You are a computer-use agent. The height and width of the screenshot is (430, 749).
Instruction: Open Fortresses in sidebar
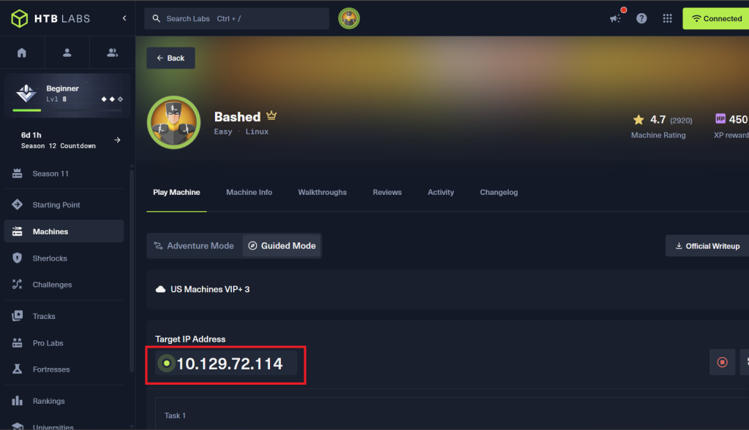[64, 369]
